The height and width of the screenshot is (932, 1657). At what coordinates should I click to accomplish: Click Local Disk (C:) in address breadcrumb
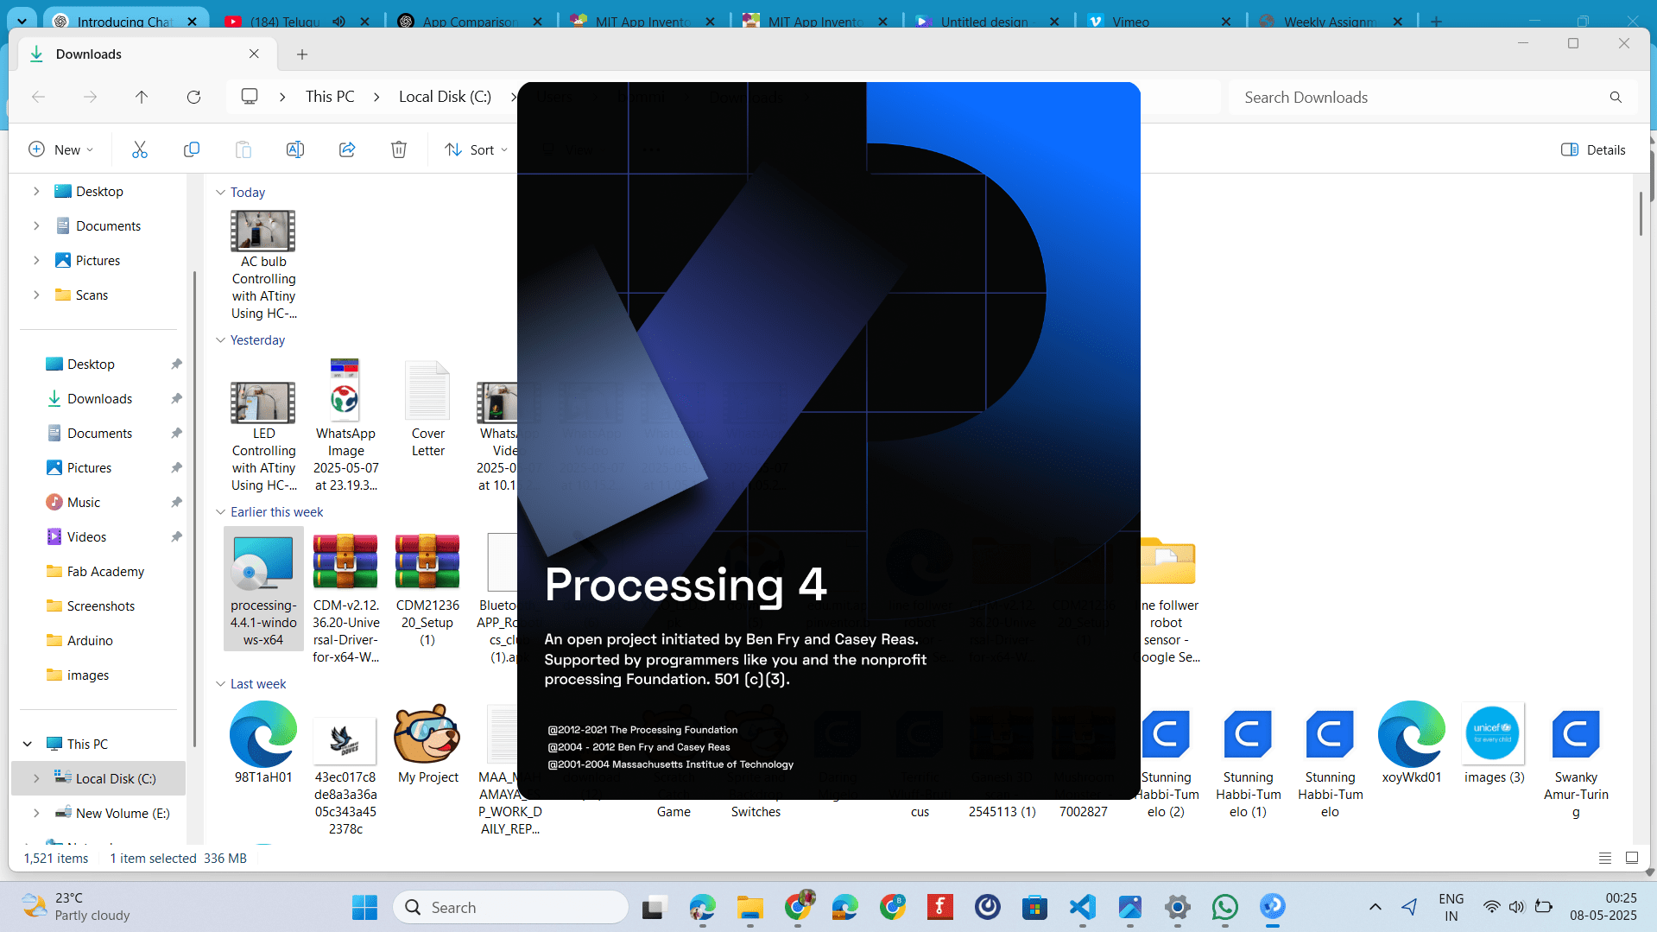point(445,97)
